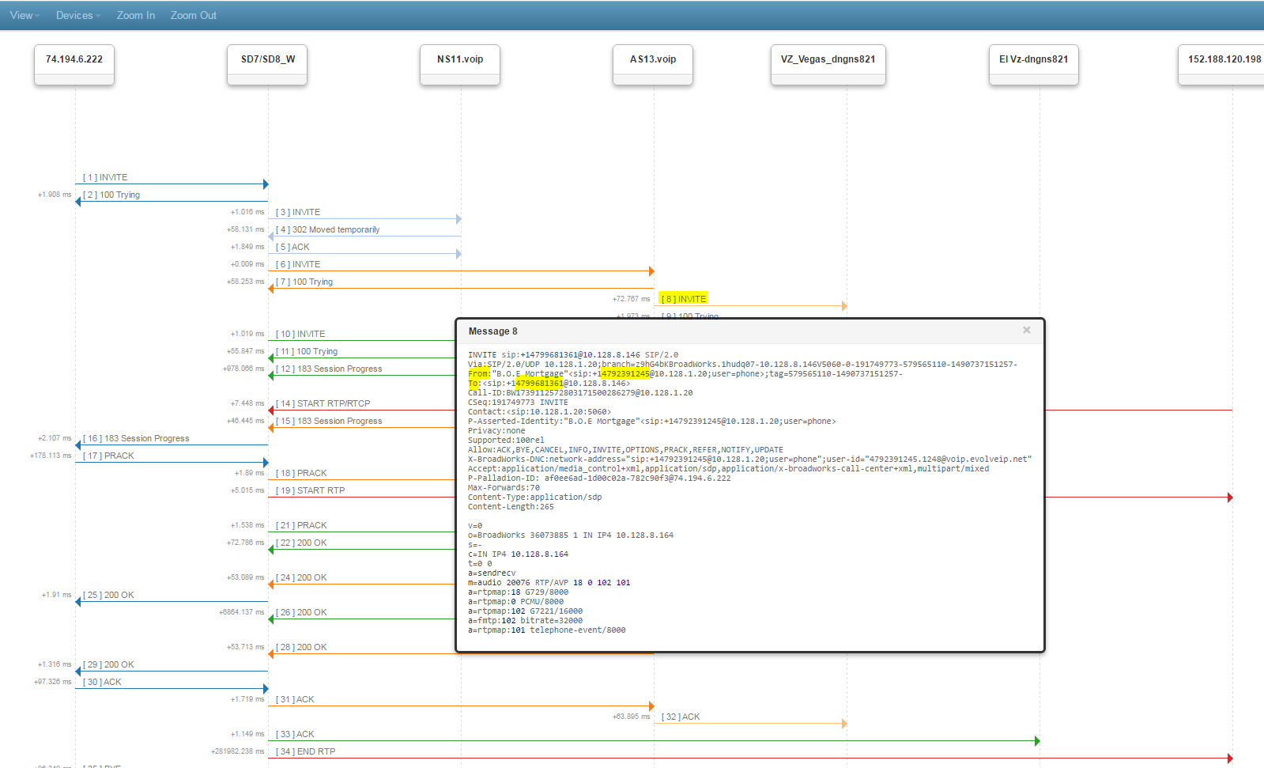Select message [17] PRACK
This screenshot has height=768, width=1264.
tap(109, 456)
